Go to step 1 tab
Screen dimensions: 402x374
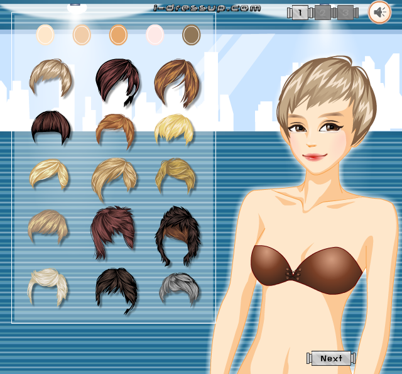(x=300, y=13)
